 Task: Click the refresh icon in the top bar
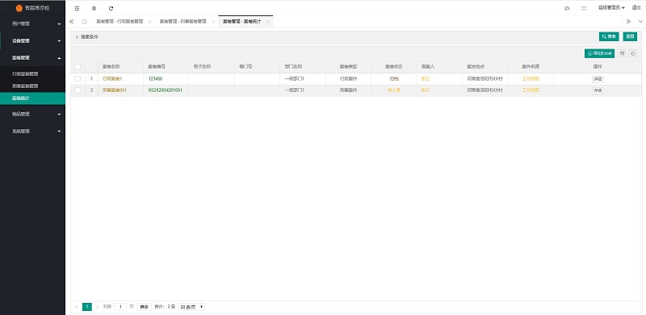111,8
